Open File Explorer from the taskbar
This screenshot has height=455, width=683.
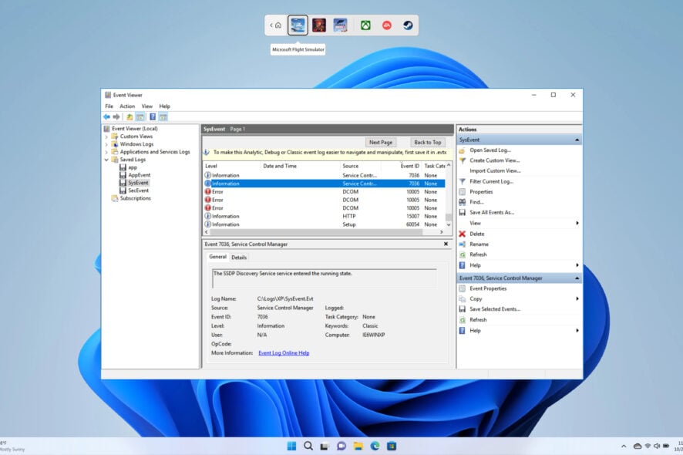pos(358,446)
